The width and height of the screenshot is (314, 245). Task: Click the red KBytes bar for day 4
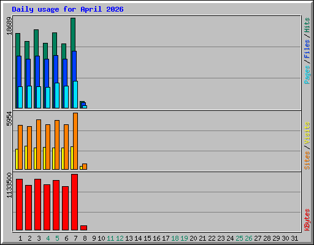click(x=47, y=208)
